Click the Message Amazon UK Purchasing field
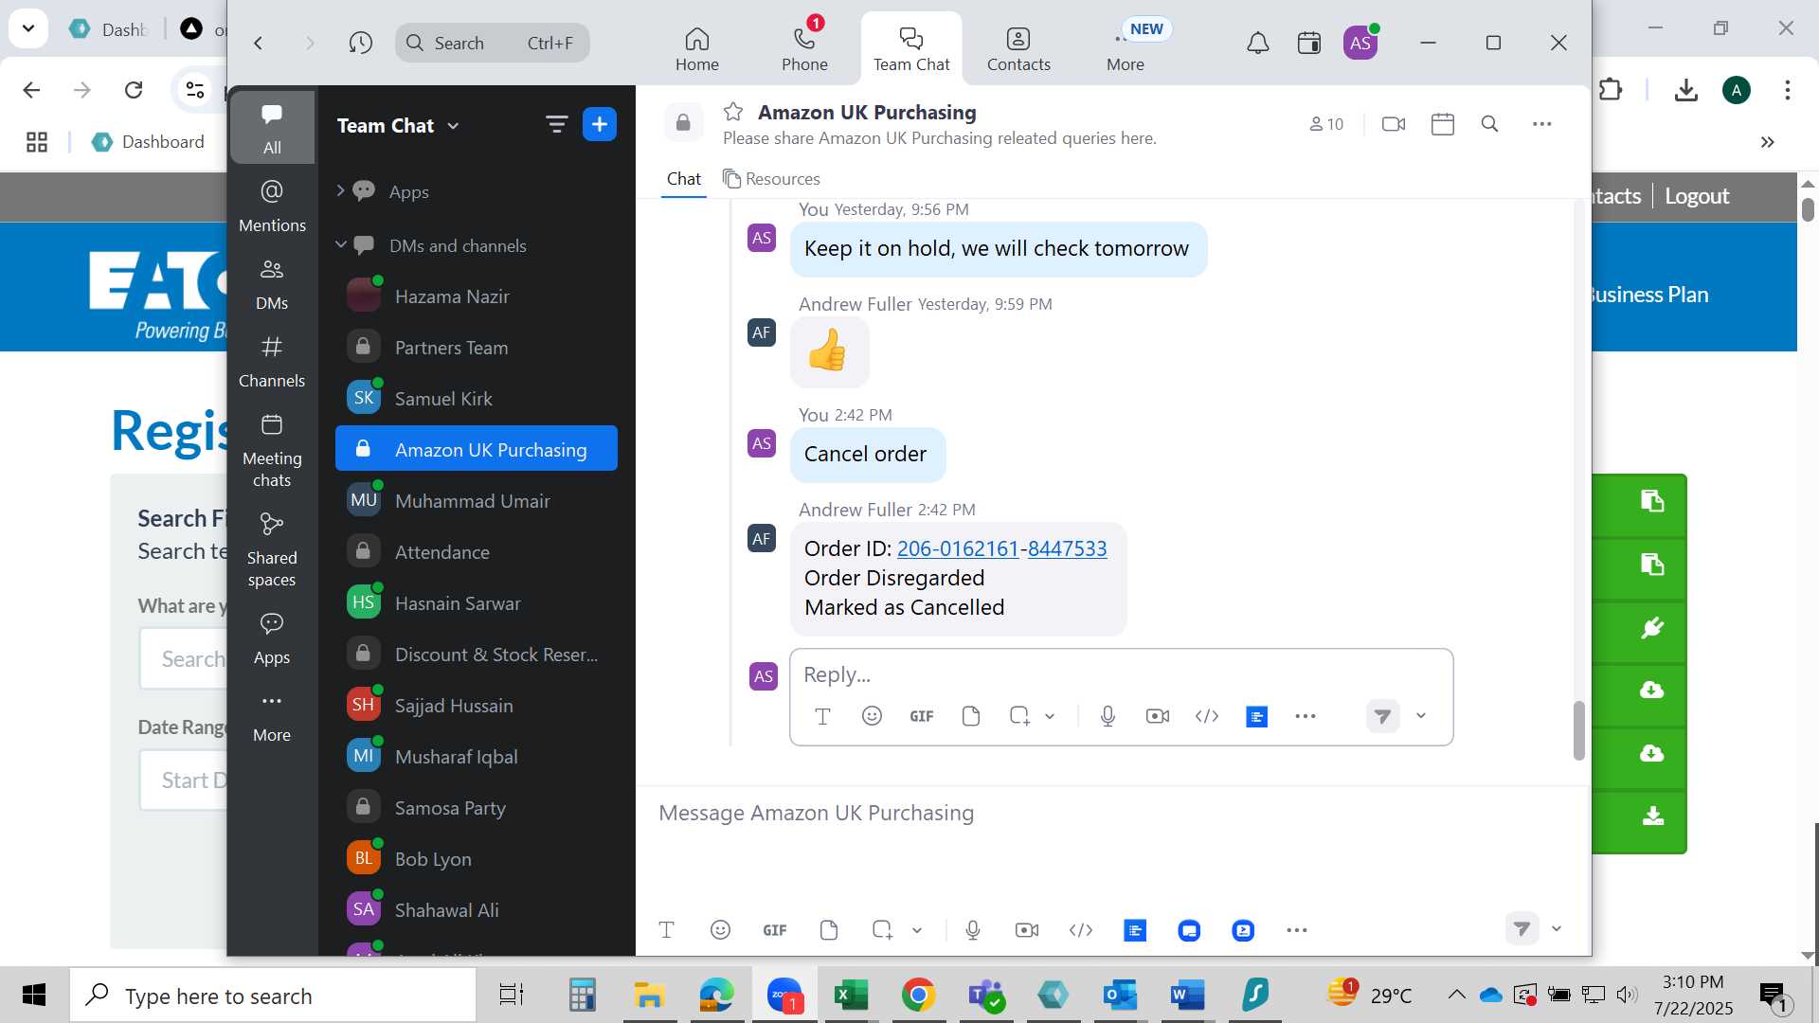1819x1023 pixels. pos(1110,813)
